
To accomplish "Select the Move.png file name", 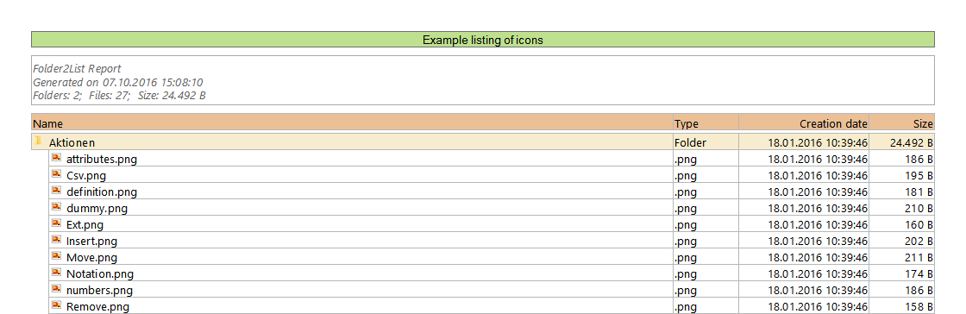I will click(91, 257).
